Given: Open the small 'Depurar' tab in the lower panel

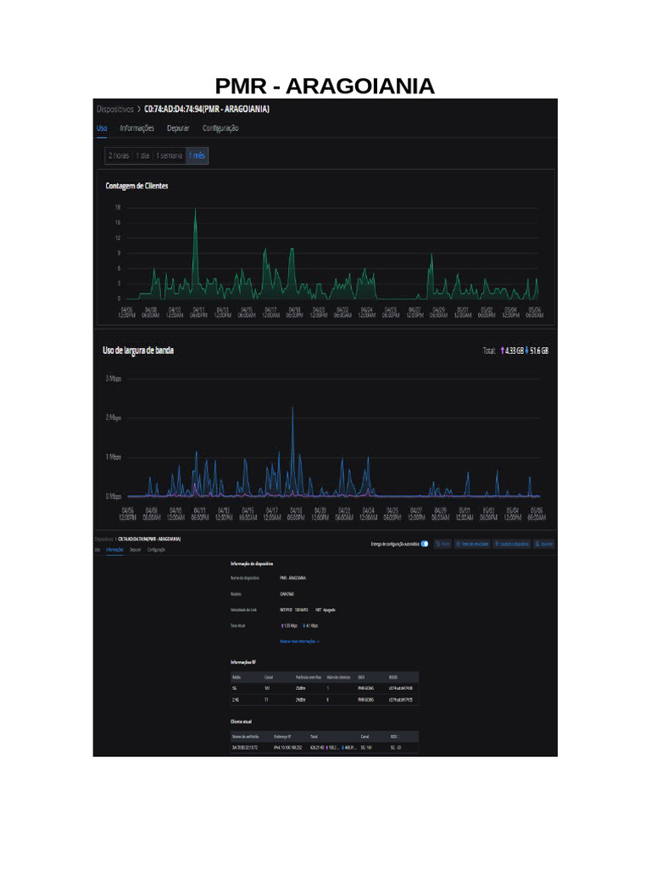Looking at the screenshot, I should [x=135, y=550].
